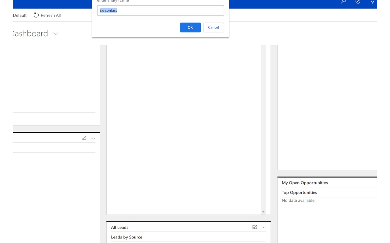Expand the Top Opportunities section
Image resolution: width=390 pixels, height=243 pixels.
(x=299, y=192)
